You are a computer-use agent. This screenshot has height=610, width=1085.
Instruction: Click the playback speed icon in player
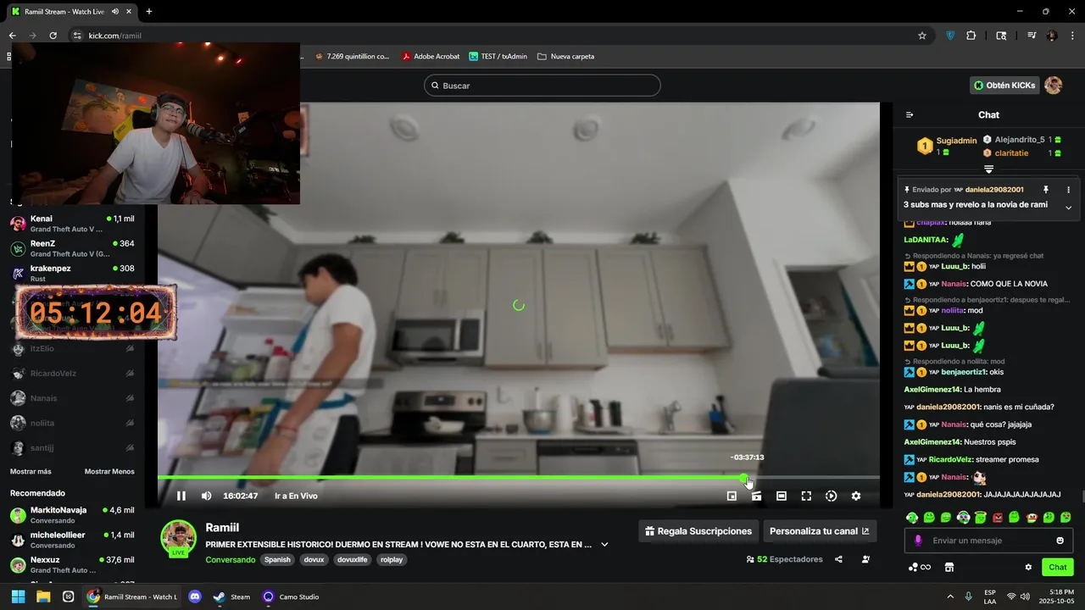[831, 496]
